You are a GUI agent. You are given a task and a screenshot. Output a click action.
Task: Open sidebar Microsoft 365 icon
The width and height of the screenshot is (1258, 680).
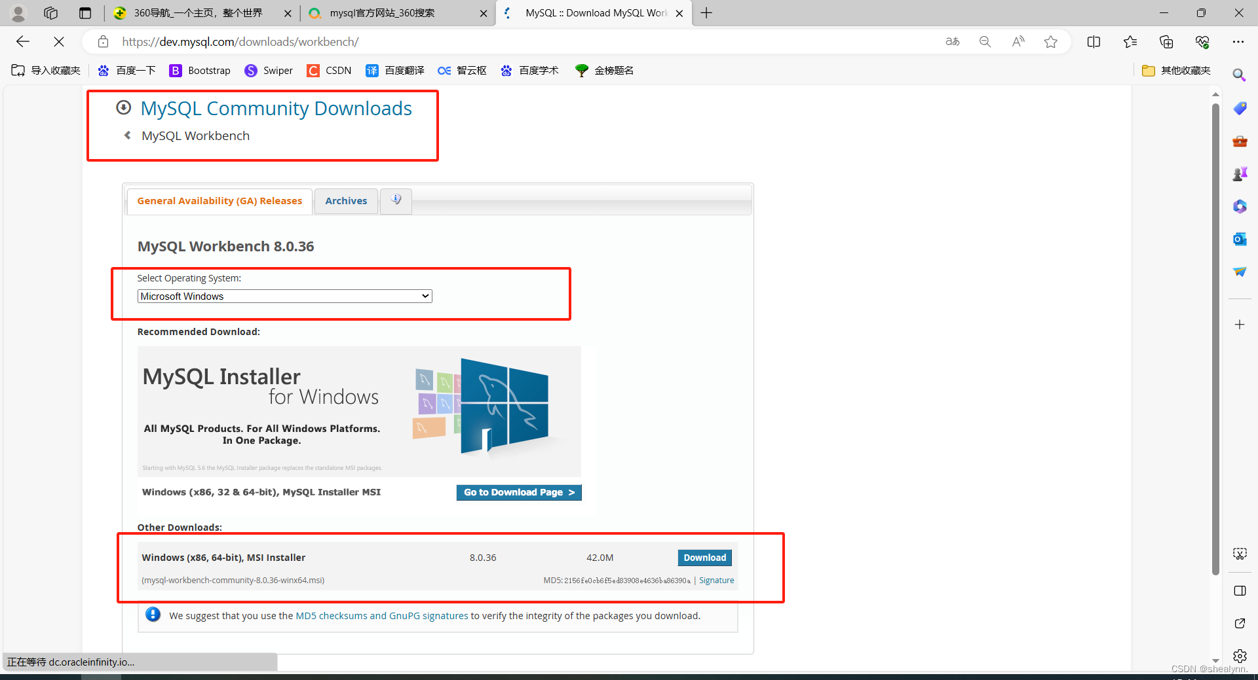click(x=1240, y=206)
